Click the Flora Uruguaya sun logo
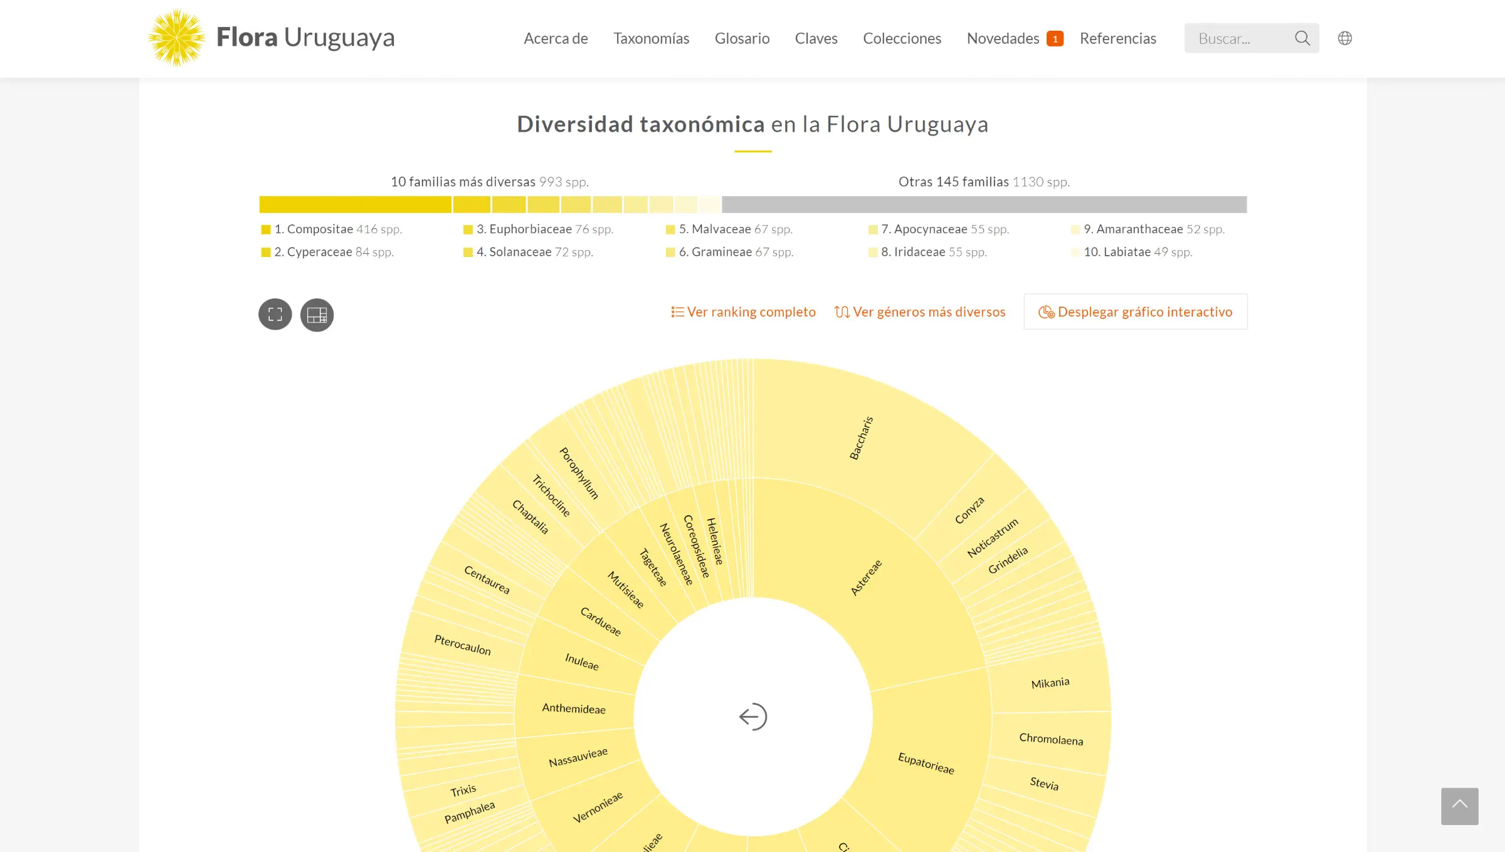The height and width of the screenshot is (852, 1505). tap(176, 38)
